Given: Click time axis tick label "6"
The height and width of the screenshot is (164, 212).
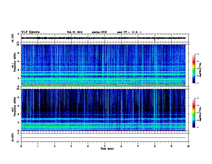Looking at the screenshot, I should (x=122, y=146).
